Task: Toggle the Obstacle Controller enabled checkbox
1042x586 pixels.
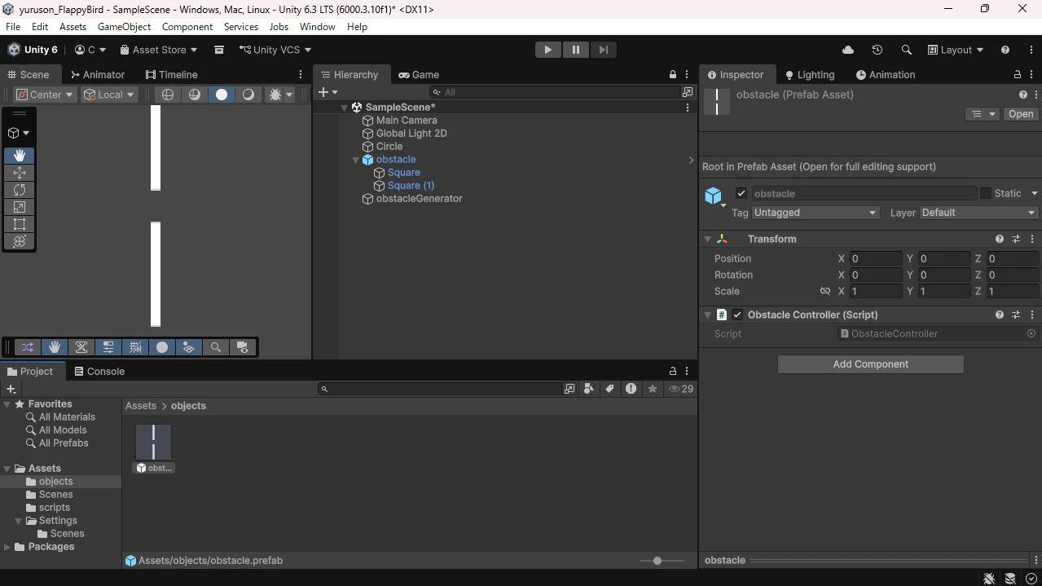Action: click(737, 315)
